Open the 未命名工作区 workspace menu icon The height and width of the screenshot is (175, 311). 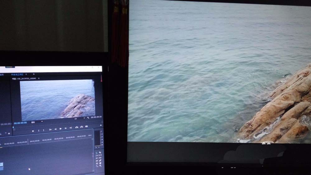26,74
